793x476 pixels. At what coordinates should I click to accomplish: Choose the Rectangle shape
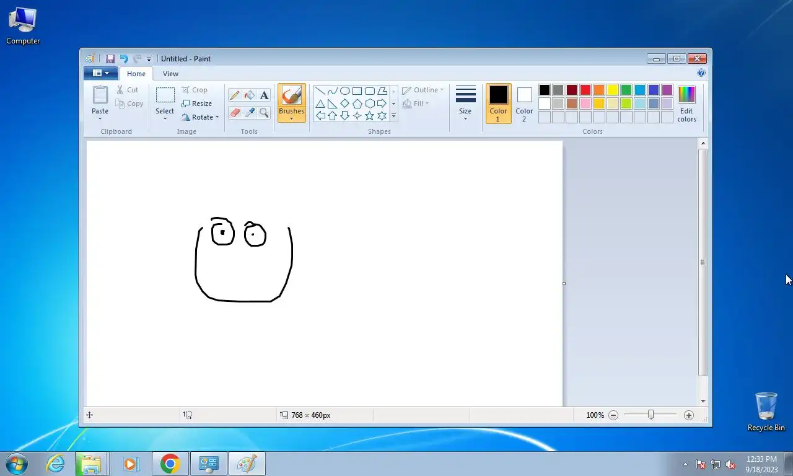coord(357,91)
